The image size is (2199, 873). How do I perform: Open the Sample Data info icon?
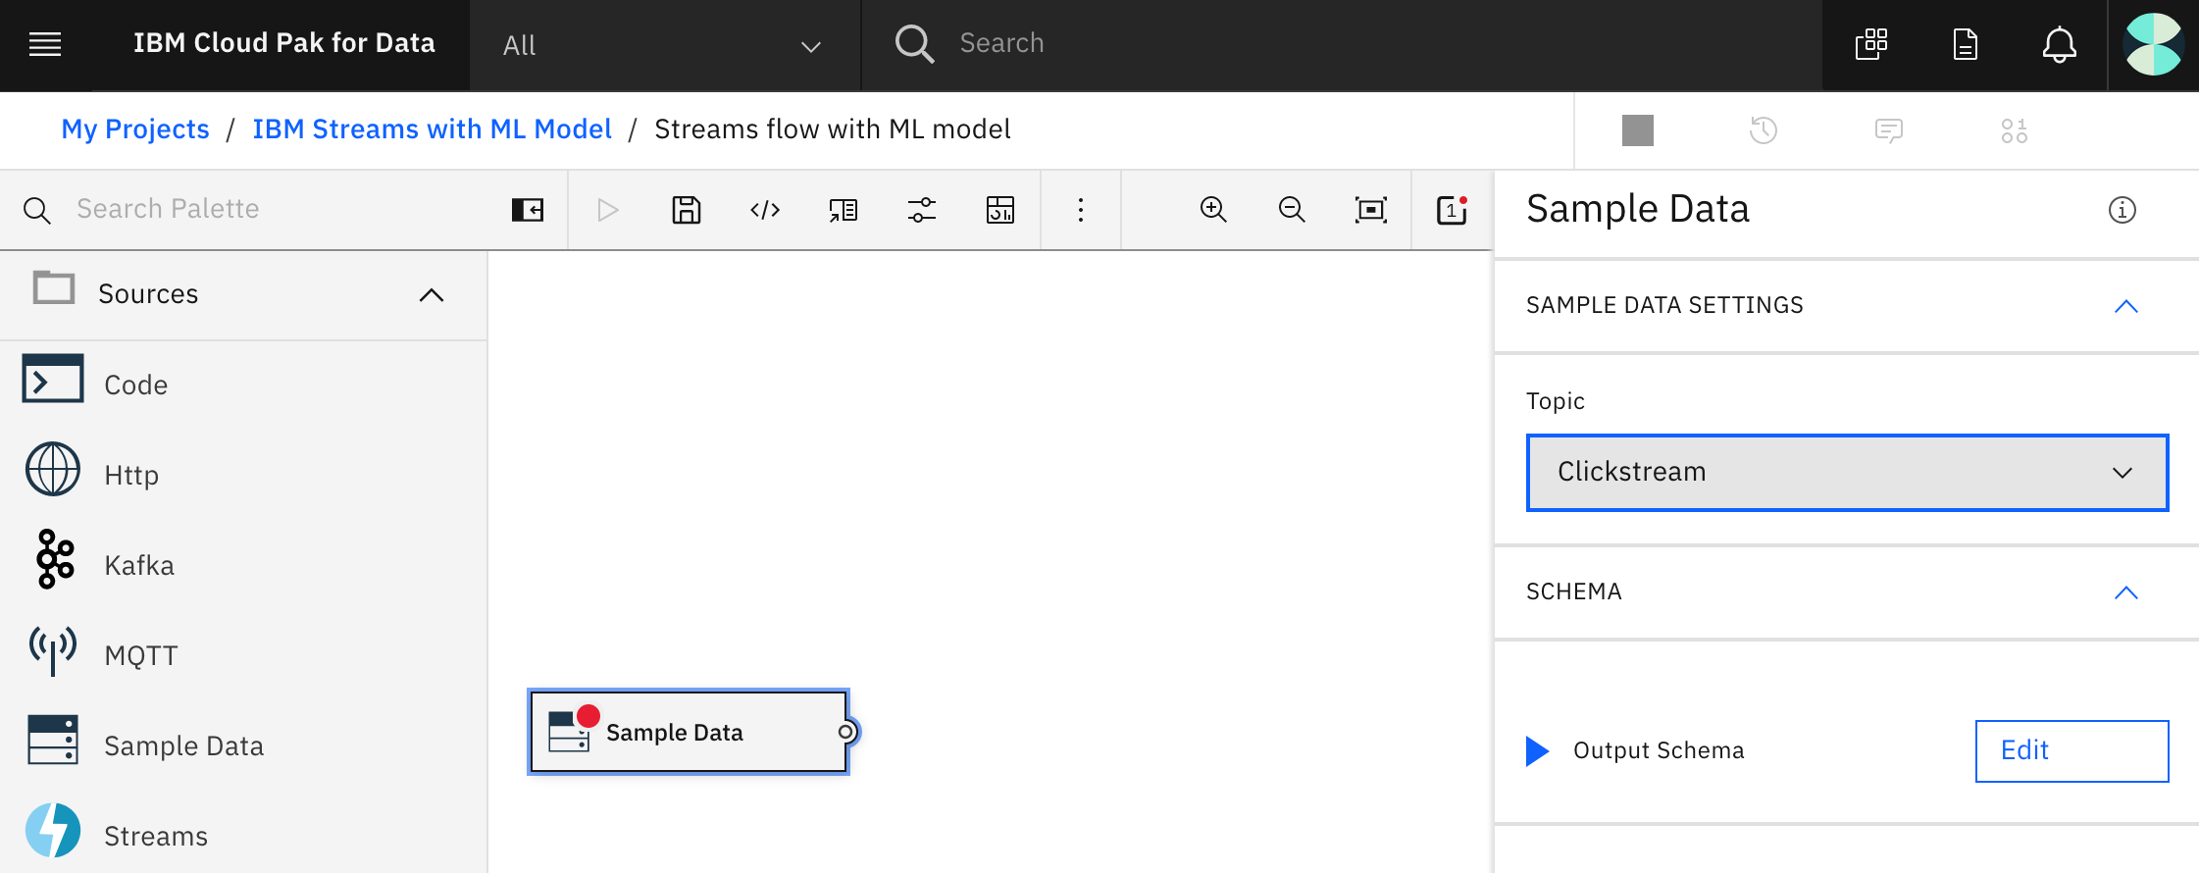tap(2122, 210)
